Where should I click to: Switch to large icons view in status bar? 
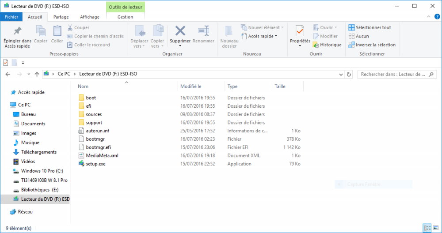click(x=435, y=228)
